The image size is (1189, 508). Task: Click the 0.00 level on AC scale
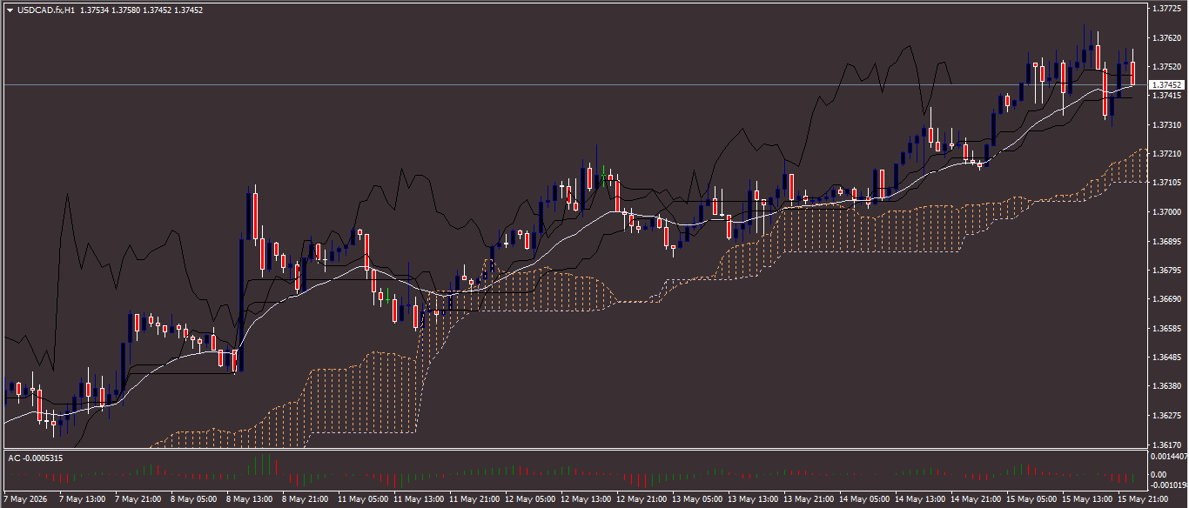click(x=1159, y=474)
